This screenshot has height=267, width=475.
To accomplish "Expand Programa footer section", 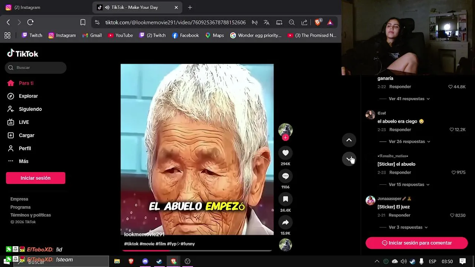I will [x=20, y=207].
